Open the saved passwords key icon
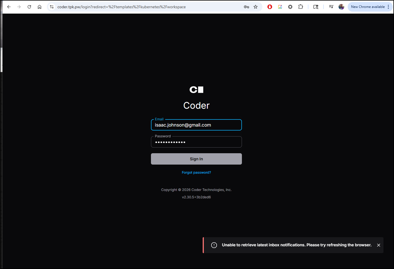 [x=246, y=7]
